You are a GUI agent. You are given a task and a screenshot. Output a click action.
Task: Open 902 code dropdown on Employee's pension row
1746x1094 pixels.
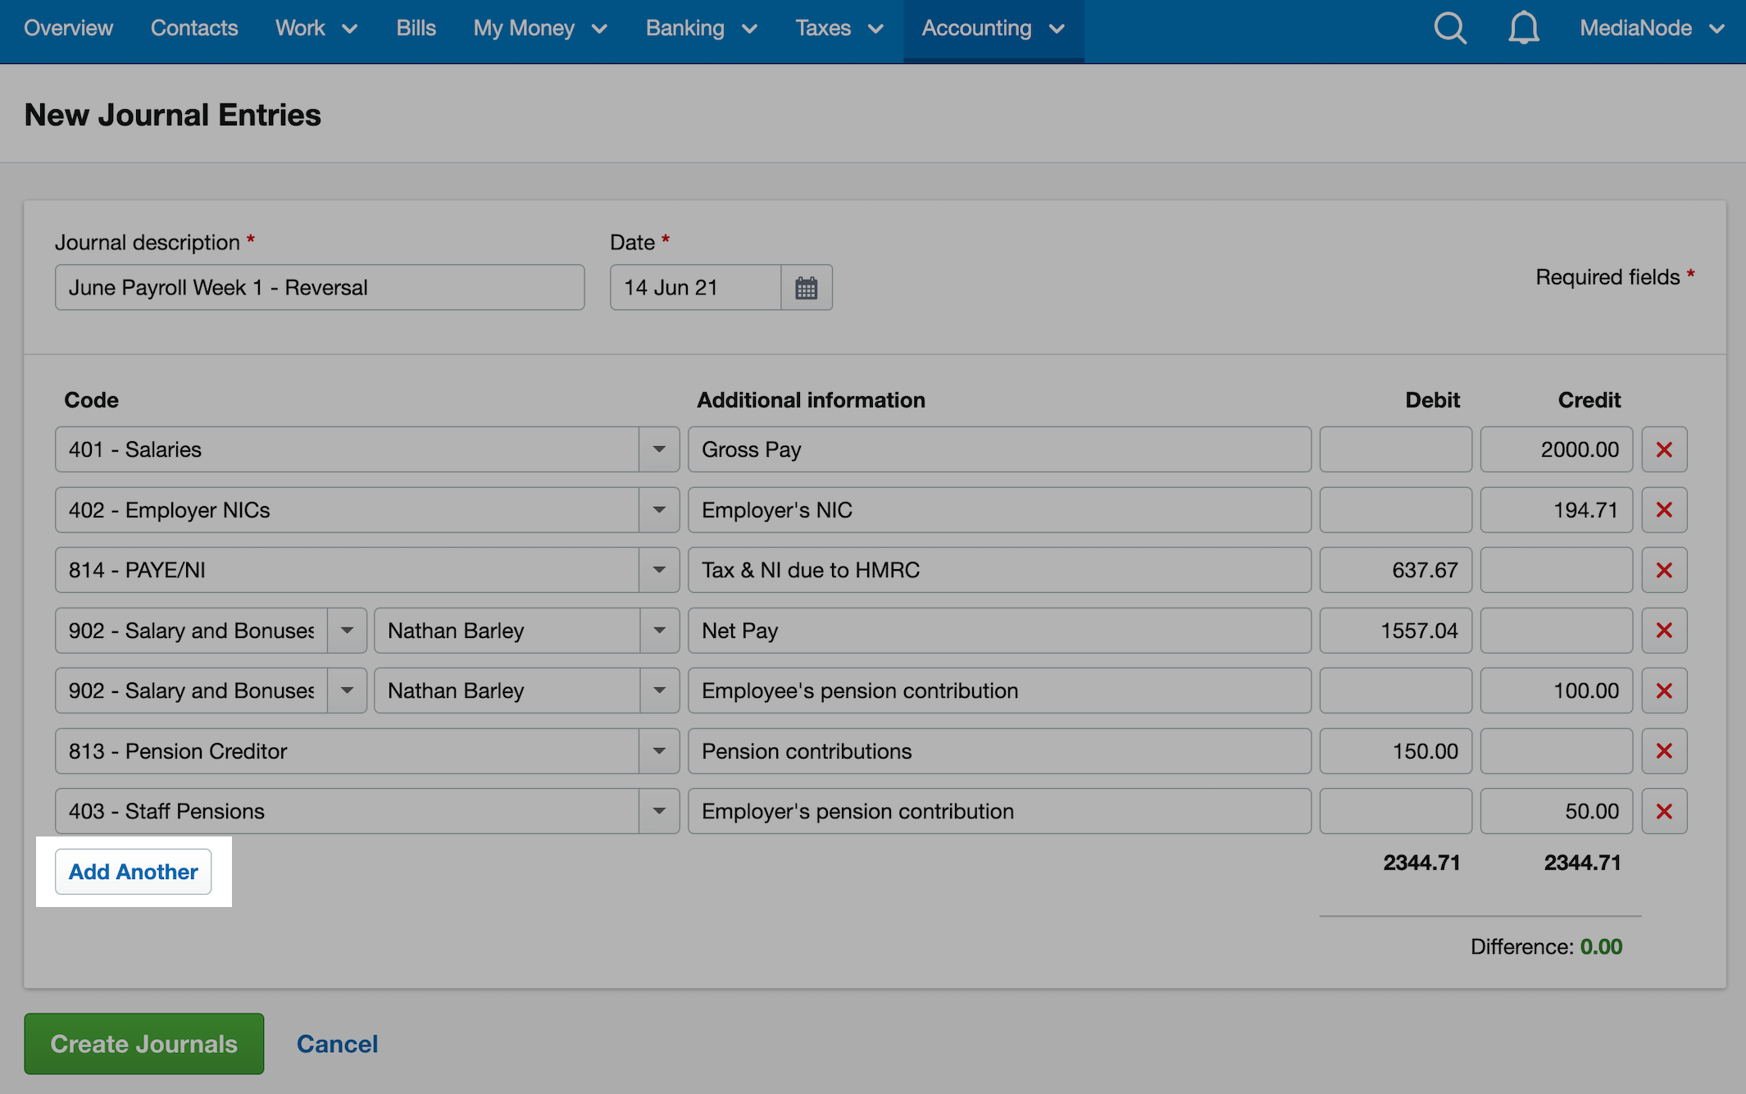point(347,691)
